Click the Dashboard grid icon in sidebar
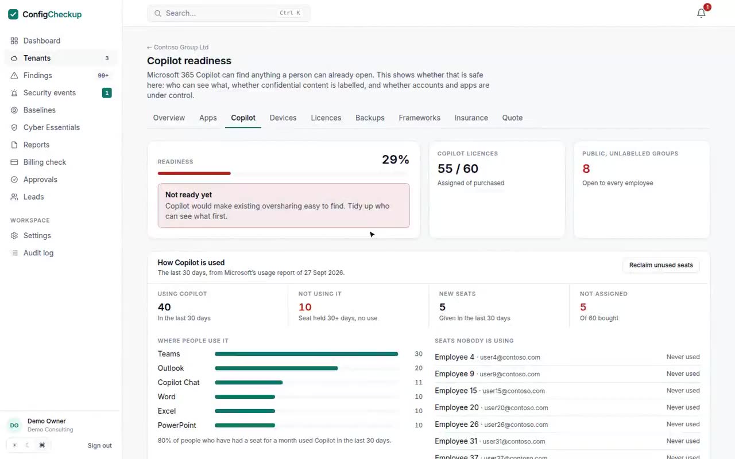 (x=14, y=41)
